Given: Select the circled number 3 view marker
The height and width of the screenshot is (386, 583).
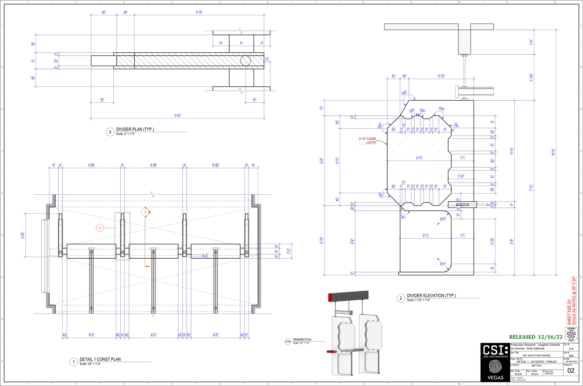Looking at the screenshot, I should 110,132.
